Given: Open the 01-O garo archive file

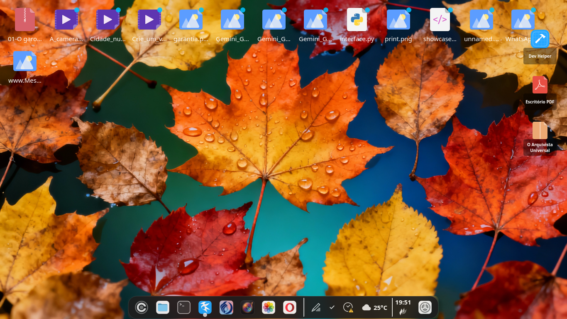Looking at the screenshot, I should pyautogui.click(x=24, y=19).
